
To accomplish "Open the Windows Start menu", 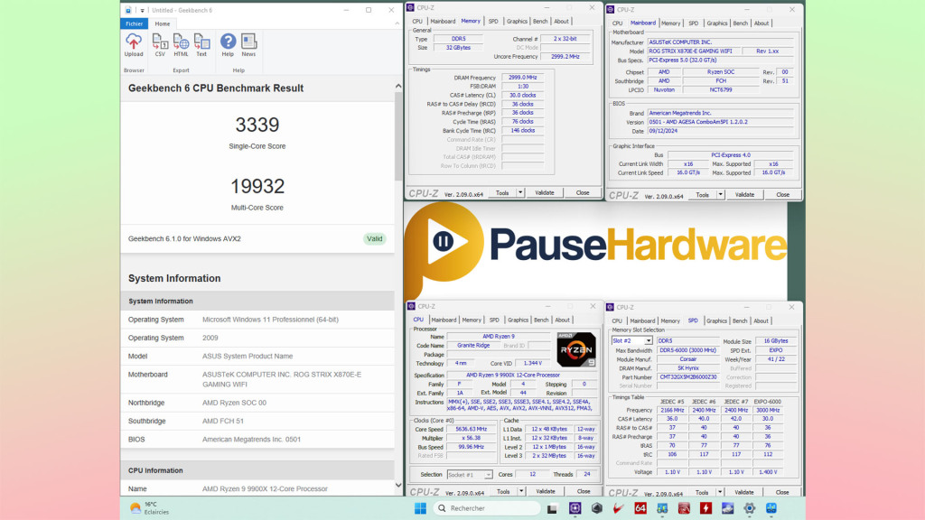I will [419, 507].
